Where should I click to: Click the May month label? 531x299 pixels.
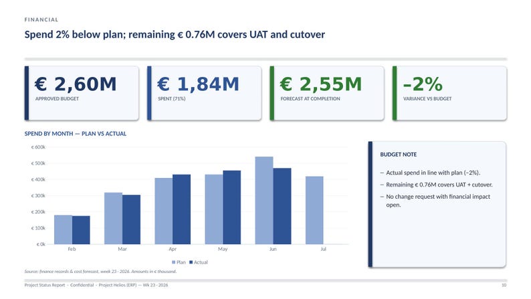point(223,249)
